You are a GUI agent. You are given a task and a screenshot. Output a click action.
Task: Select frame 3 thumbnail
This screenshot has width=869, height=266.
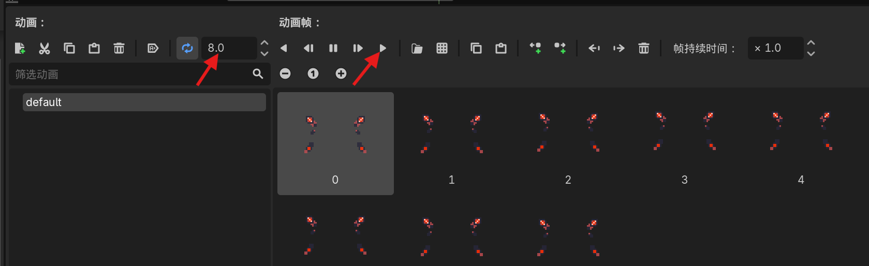click(x=685, y=143)
